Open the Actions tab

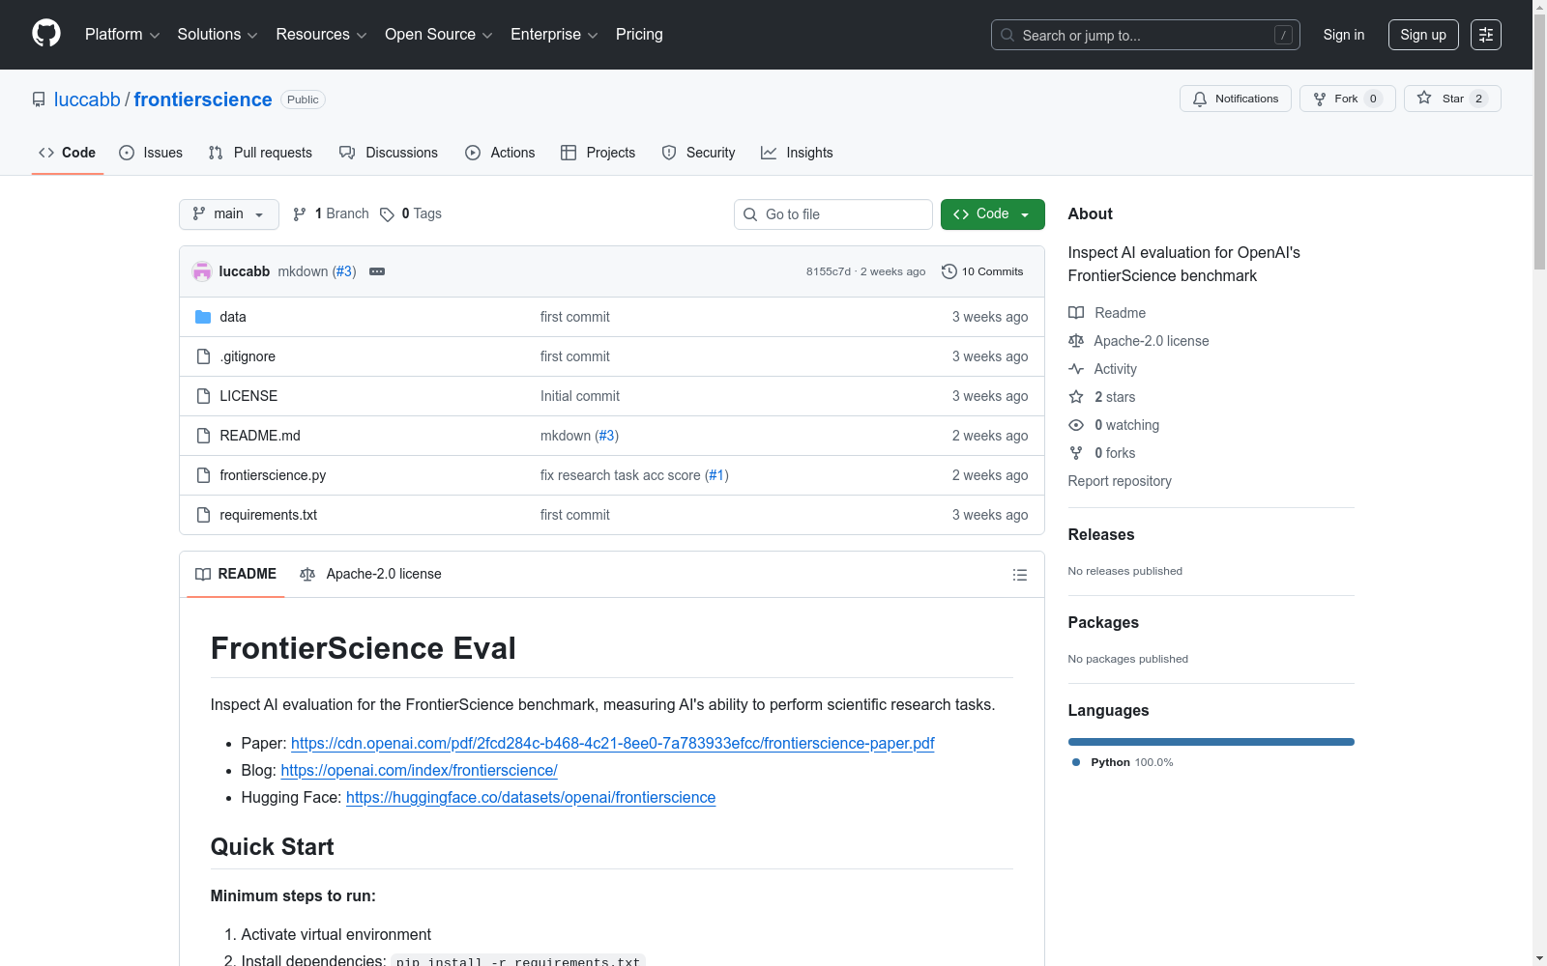[500, 153]
